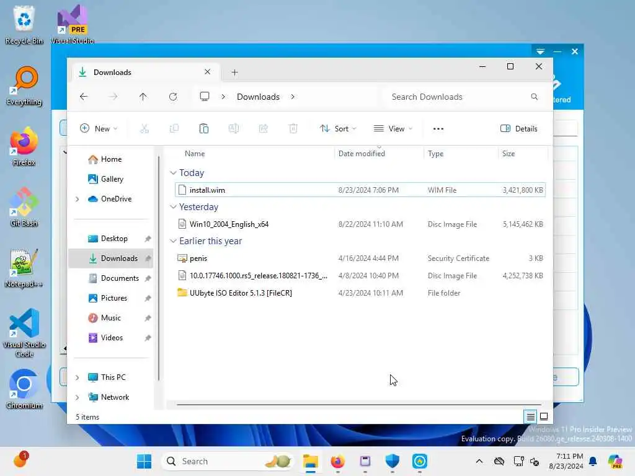Open Videos in navigation pane
This screenshot has width=635, height=476.
coord(112,338)
